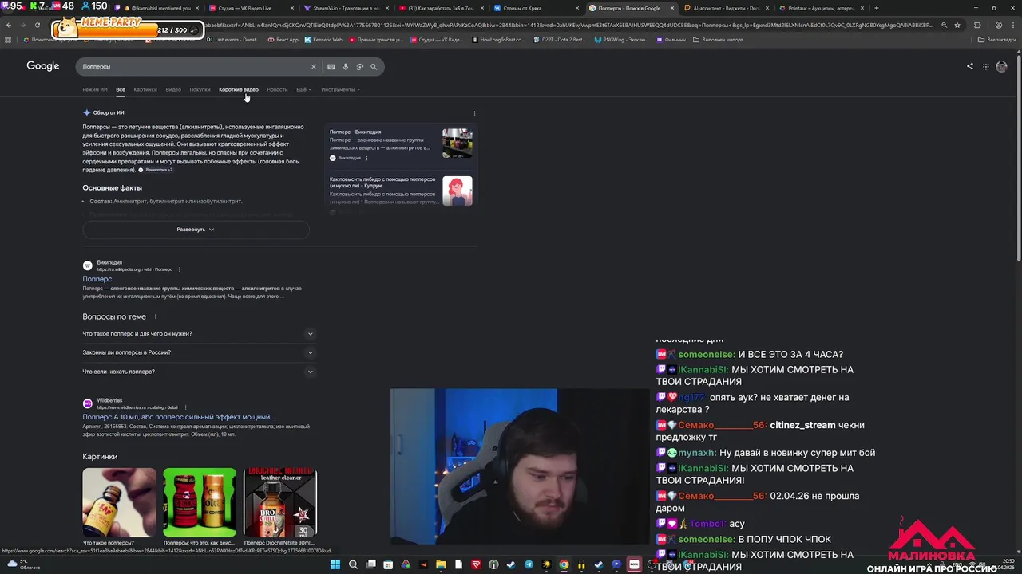Open Drochill Nitrite leather cleaner thumbnail
The image size is (1022, 574).
click(280, 502)
